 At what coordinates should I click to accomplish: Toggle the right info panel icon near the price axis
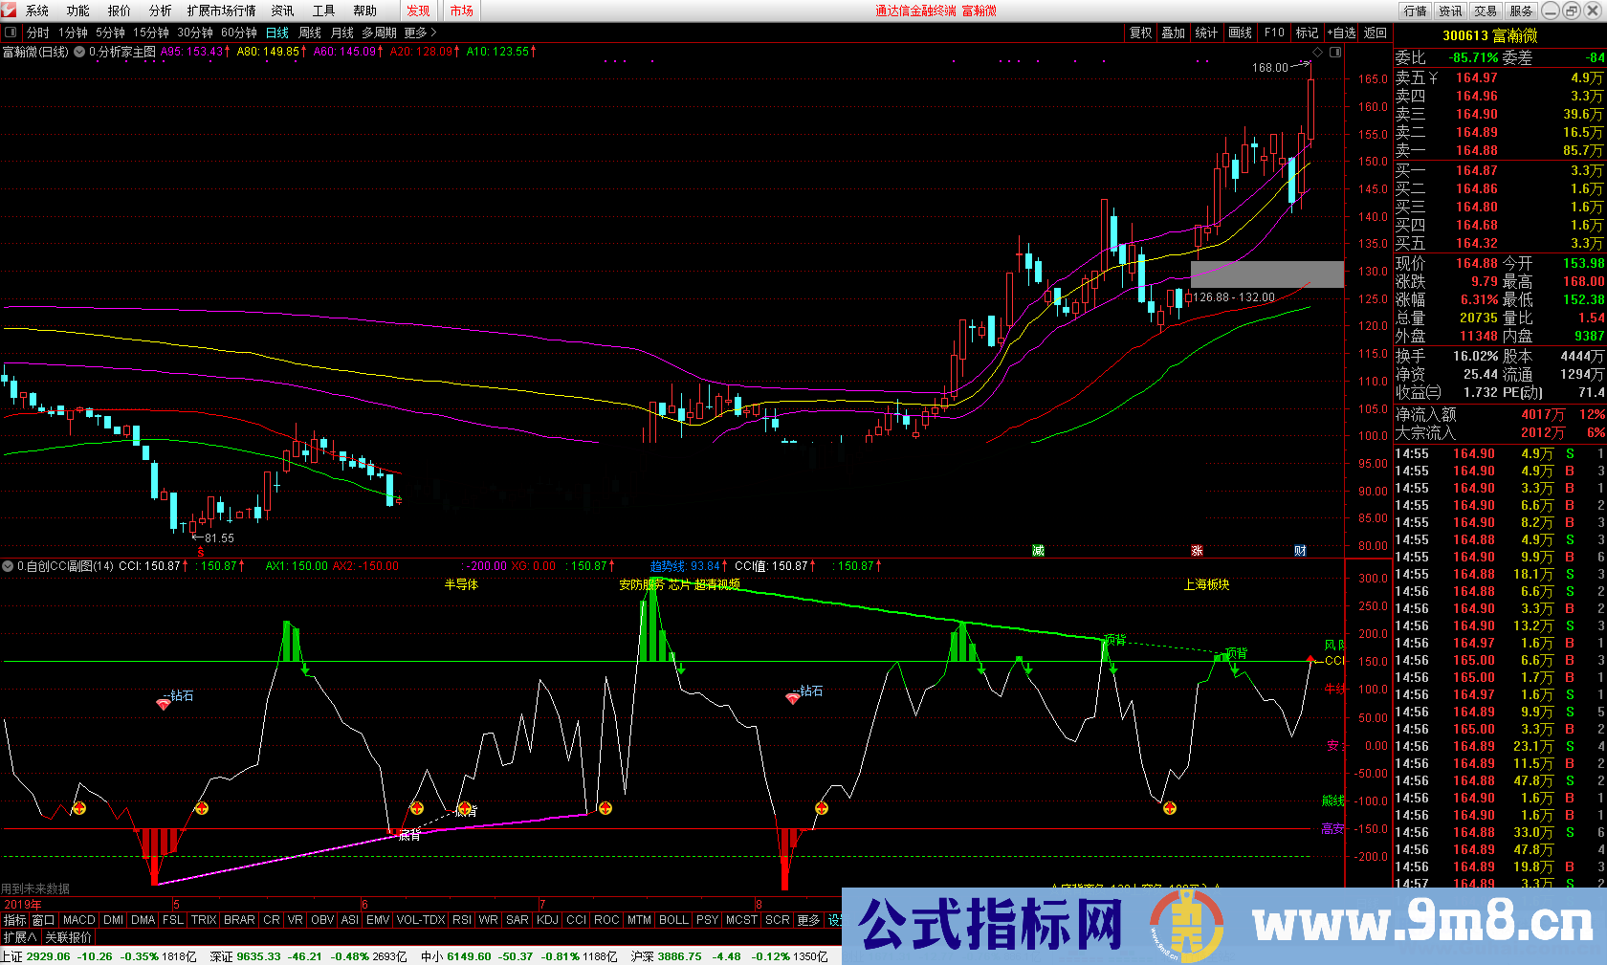[x=1335, y=52]
